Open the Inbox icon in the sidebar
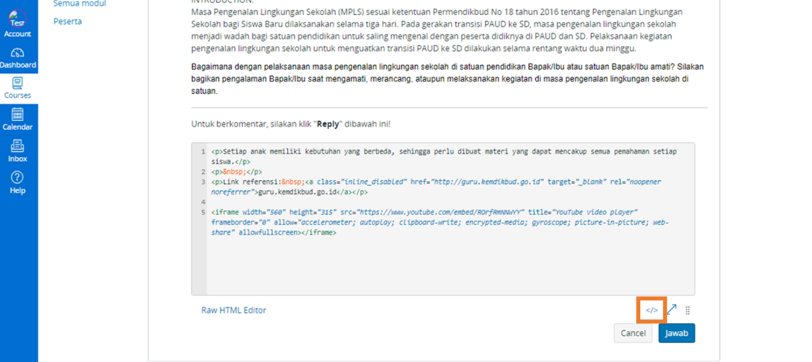The width and height of the screenshot is (812, 362). coord(18,147)
